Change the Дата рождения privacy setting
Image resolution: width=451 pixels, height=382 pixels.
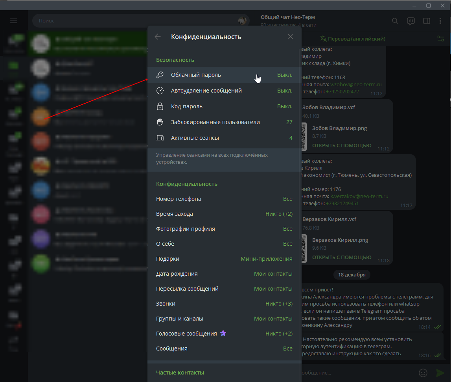click(225, 274)
